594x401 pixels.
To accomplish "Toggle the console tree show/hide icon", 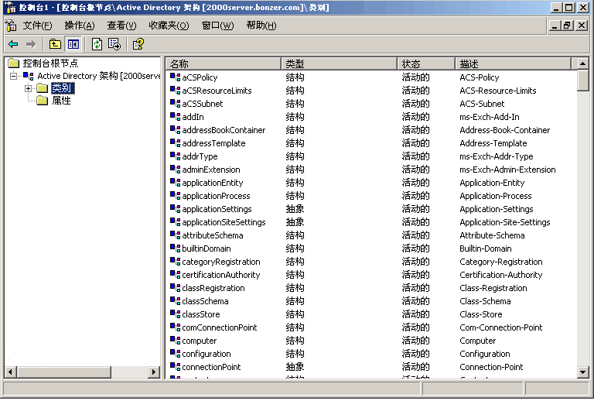I will 73,44.
